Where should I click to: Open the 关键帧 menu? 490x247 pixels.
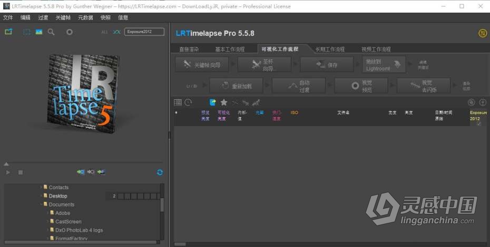point(63,17)
